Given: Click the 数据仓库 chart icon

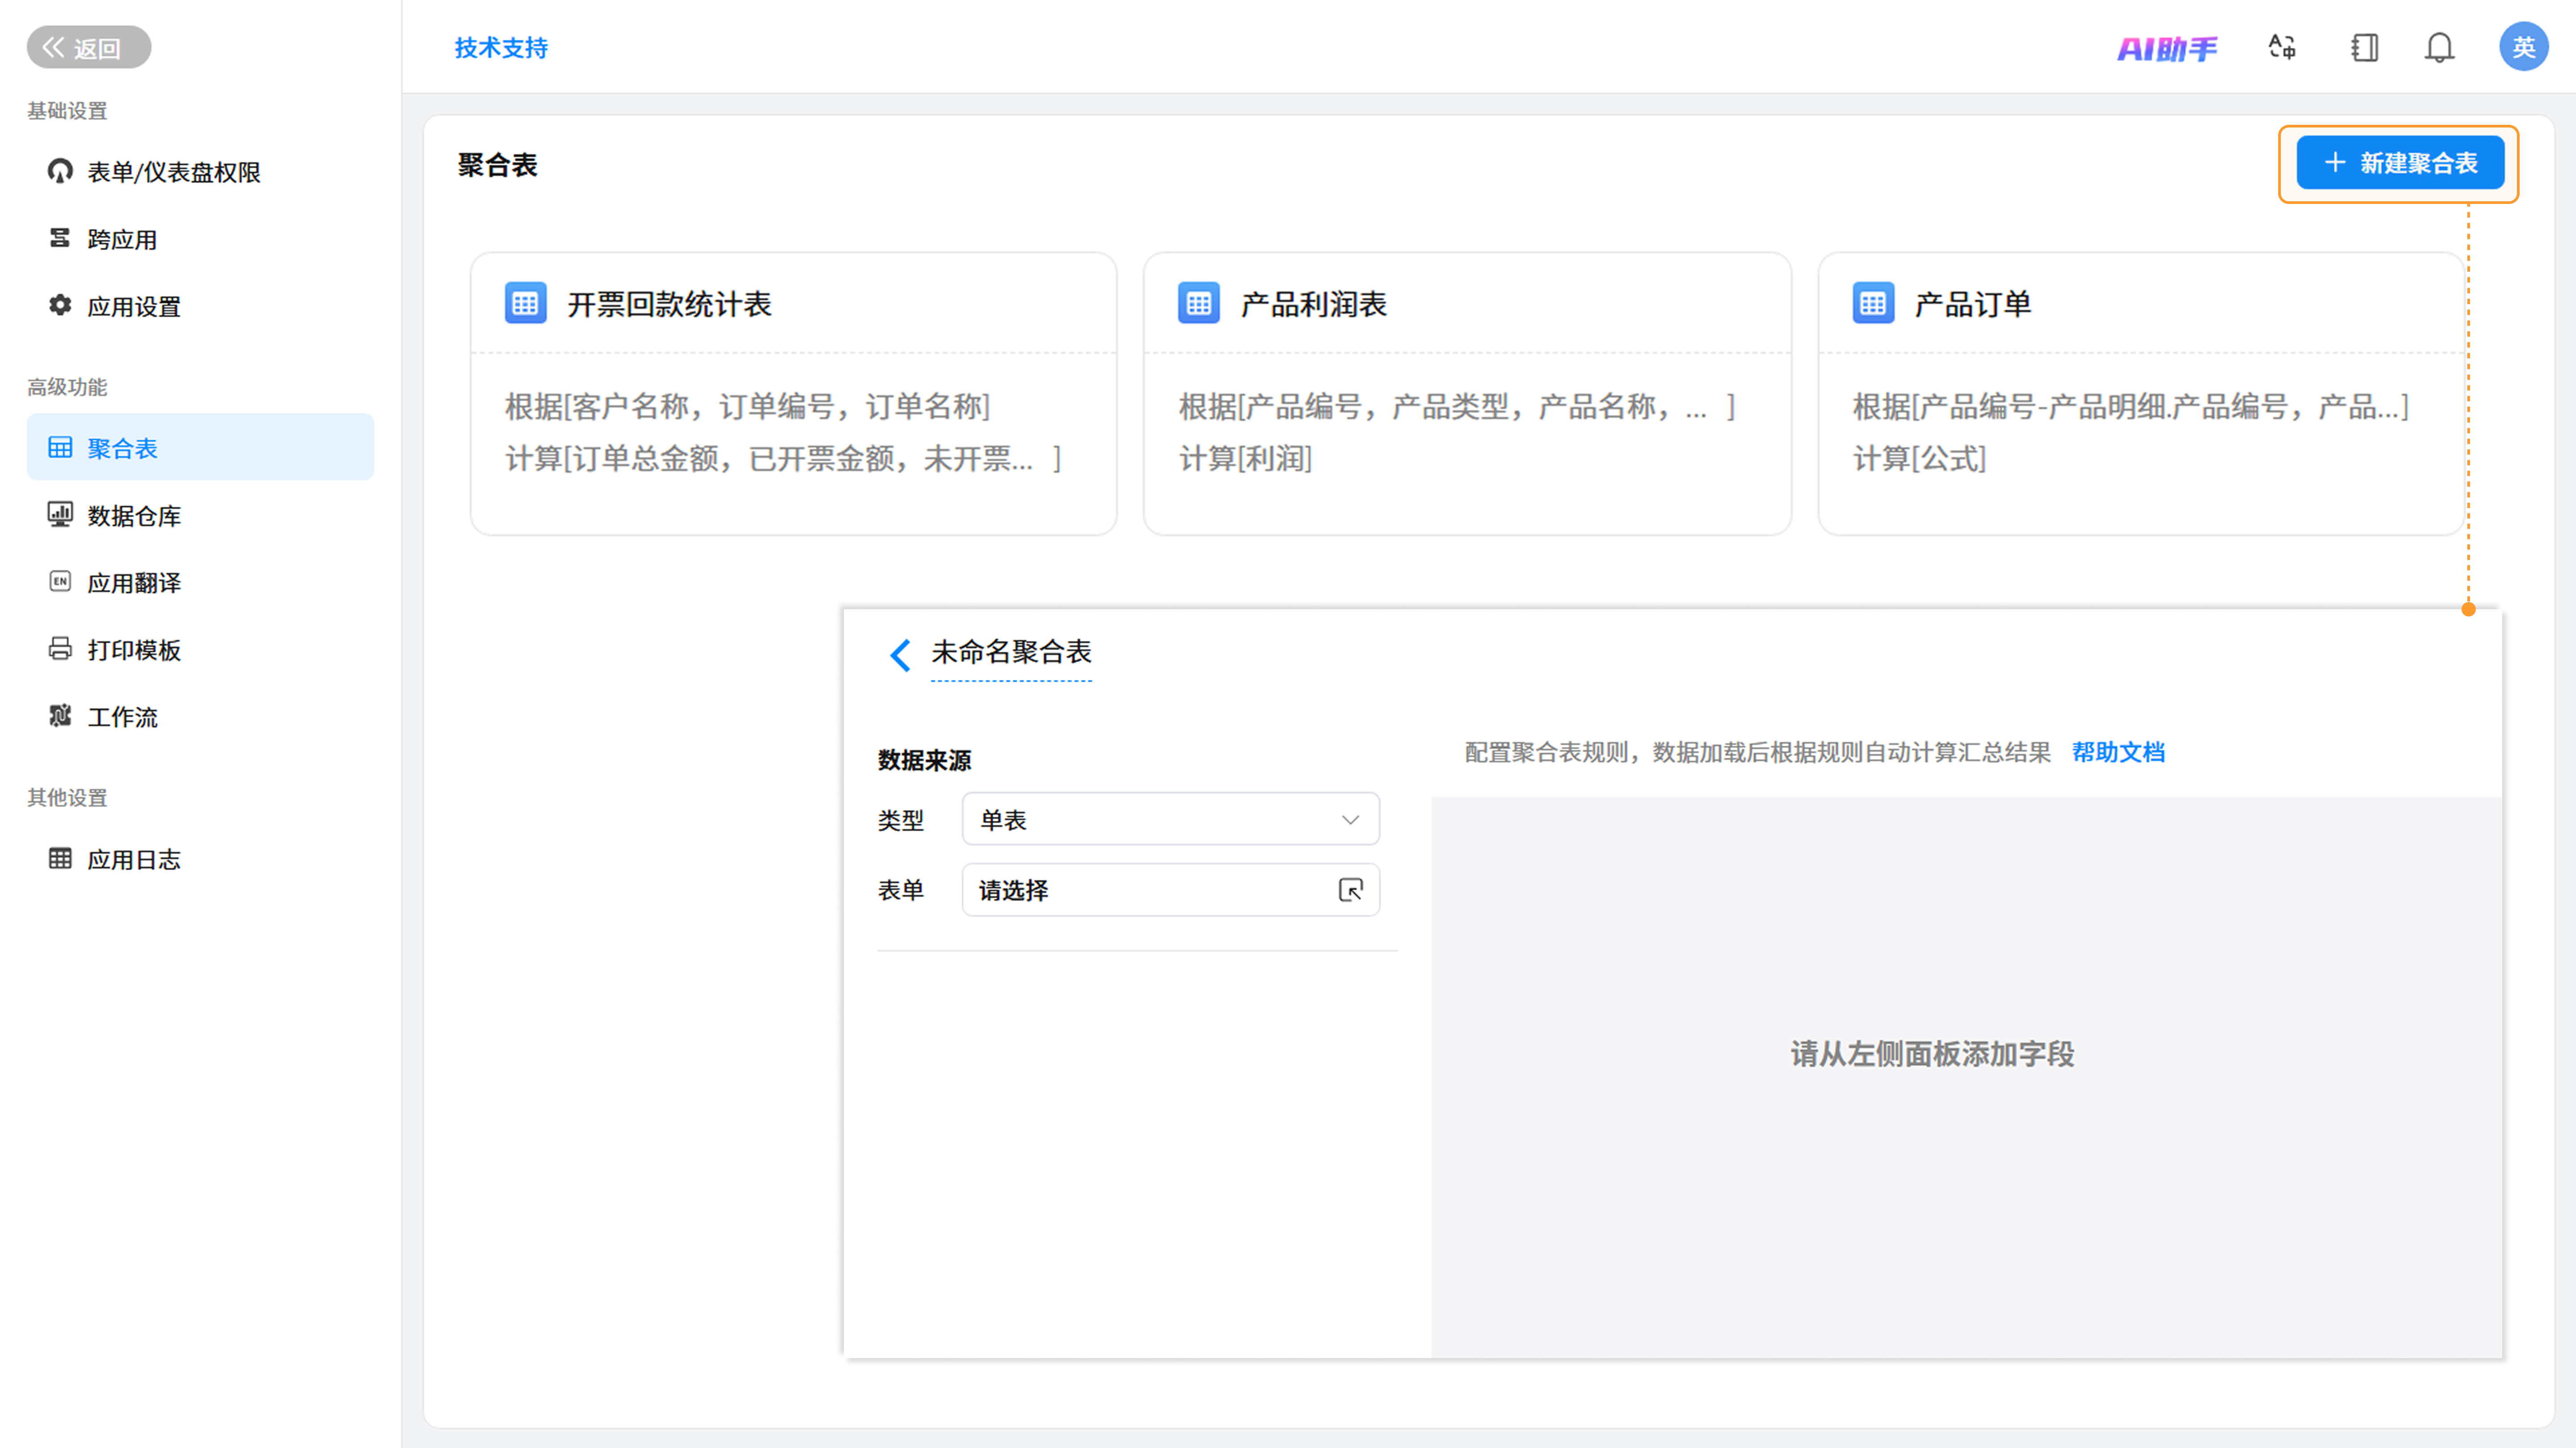Looking at the screenshot, I should tap(60, 514).
